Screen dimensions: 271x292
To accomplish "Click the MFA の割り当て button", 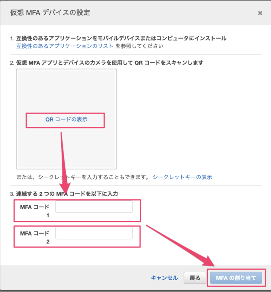I will pos(236,278).
